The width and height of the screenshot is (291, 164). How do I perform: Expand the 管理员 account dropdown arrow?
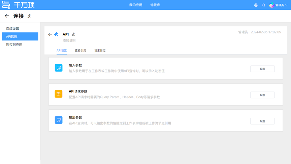click(286, 5)
